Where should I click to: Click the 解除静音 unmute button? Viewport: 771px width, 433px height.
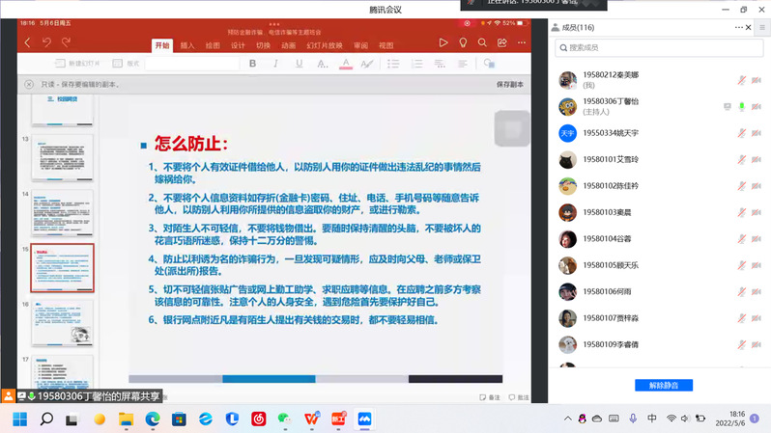point(664,386)
